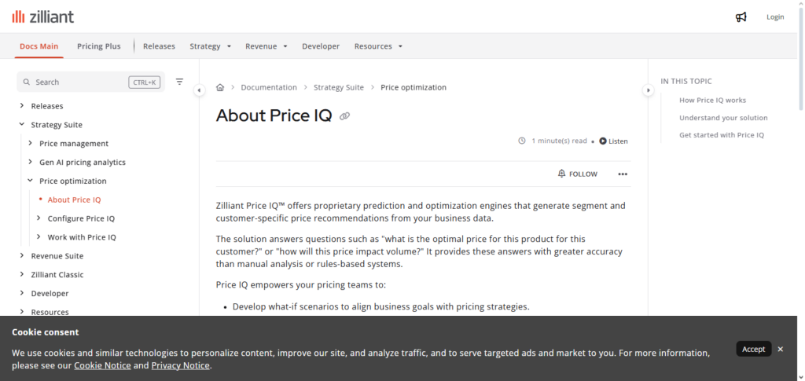Viewport: 805px width, 381px height.
Task: Click the CTRL+K shortcut badge
Action: (x=145, y=82)
